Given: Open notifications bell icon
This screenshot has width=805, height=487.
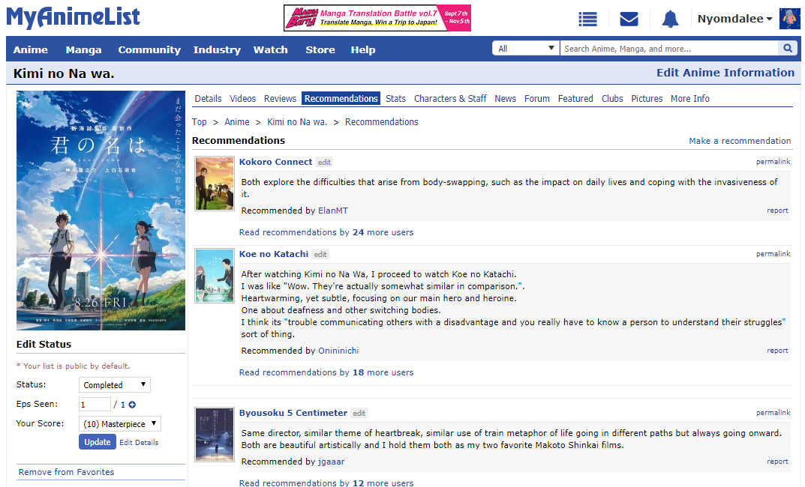Looking at the screenshot, I should [x=670, y=19].
